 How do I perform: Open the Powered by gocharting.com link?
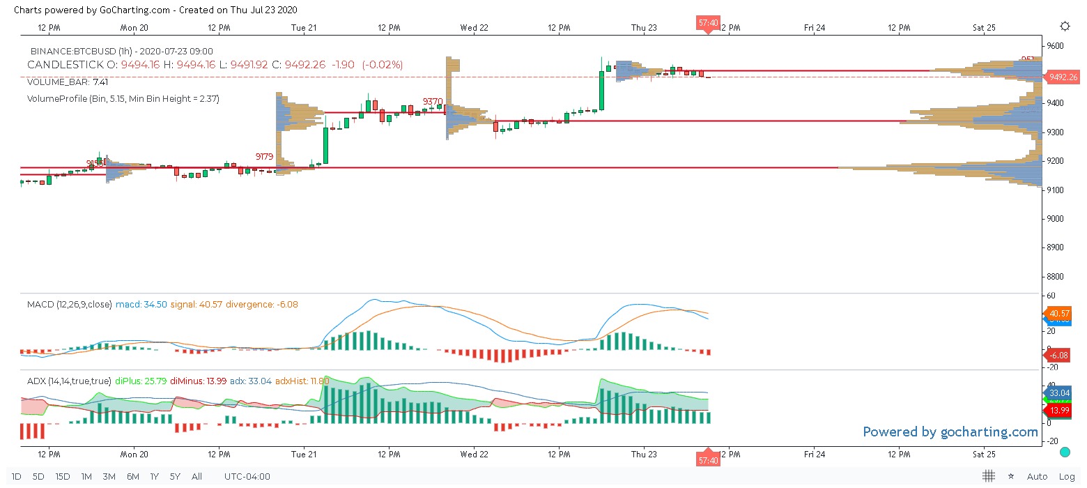950,432
